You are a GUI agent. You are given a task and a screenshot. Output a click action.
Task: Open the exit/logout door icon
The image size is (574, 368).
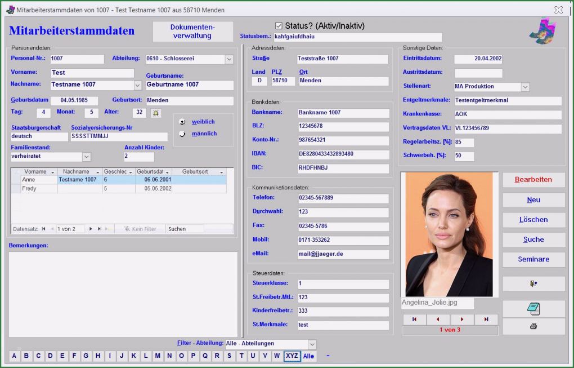[533, 283]
